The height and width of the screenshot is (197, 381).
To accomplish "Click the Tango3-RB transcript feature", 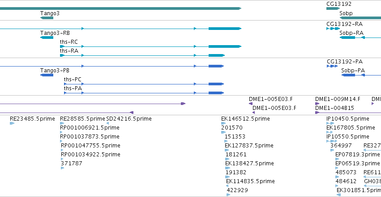I will [47, 38].
